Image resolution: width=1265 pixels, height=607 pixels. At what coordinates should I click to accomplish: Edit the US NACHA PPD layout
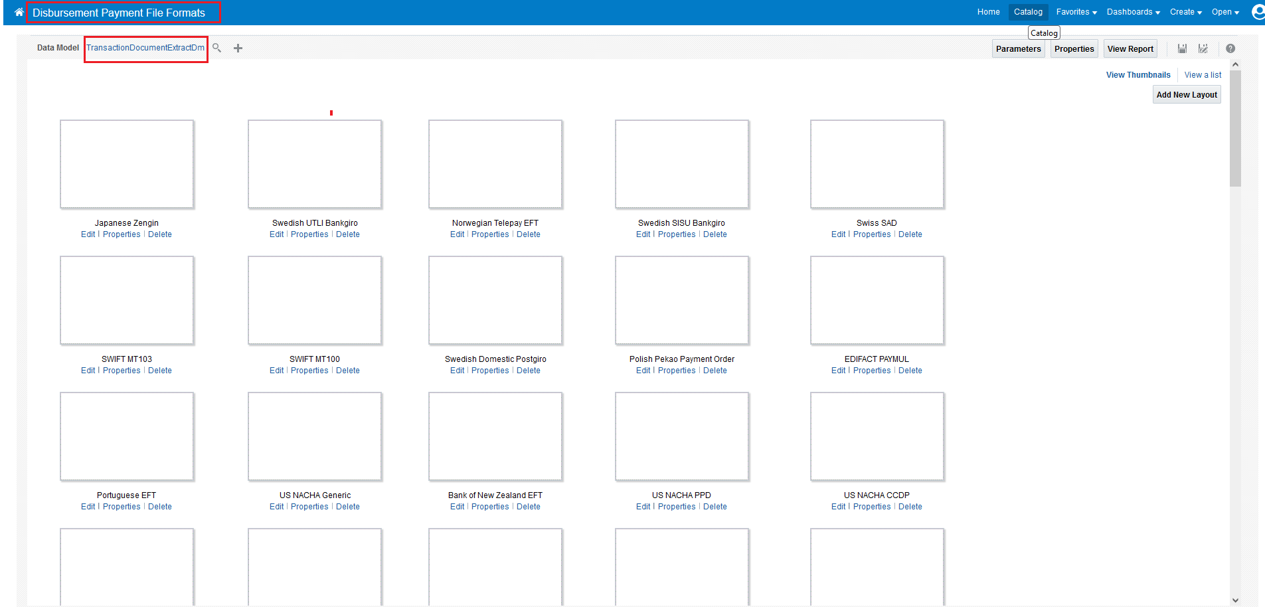643,507
